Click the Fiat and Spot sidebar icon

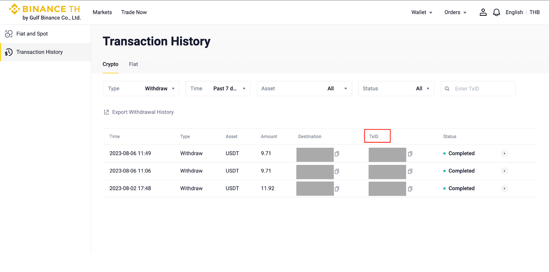pos(9,34)
